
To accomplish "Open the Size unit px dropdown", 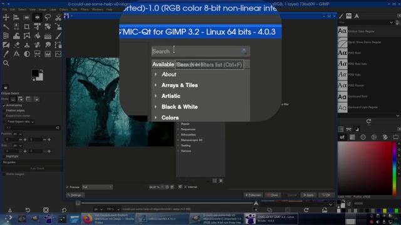I will (x=18, y=146).
